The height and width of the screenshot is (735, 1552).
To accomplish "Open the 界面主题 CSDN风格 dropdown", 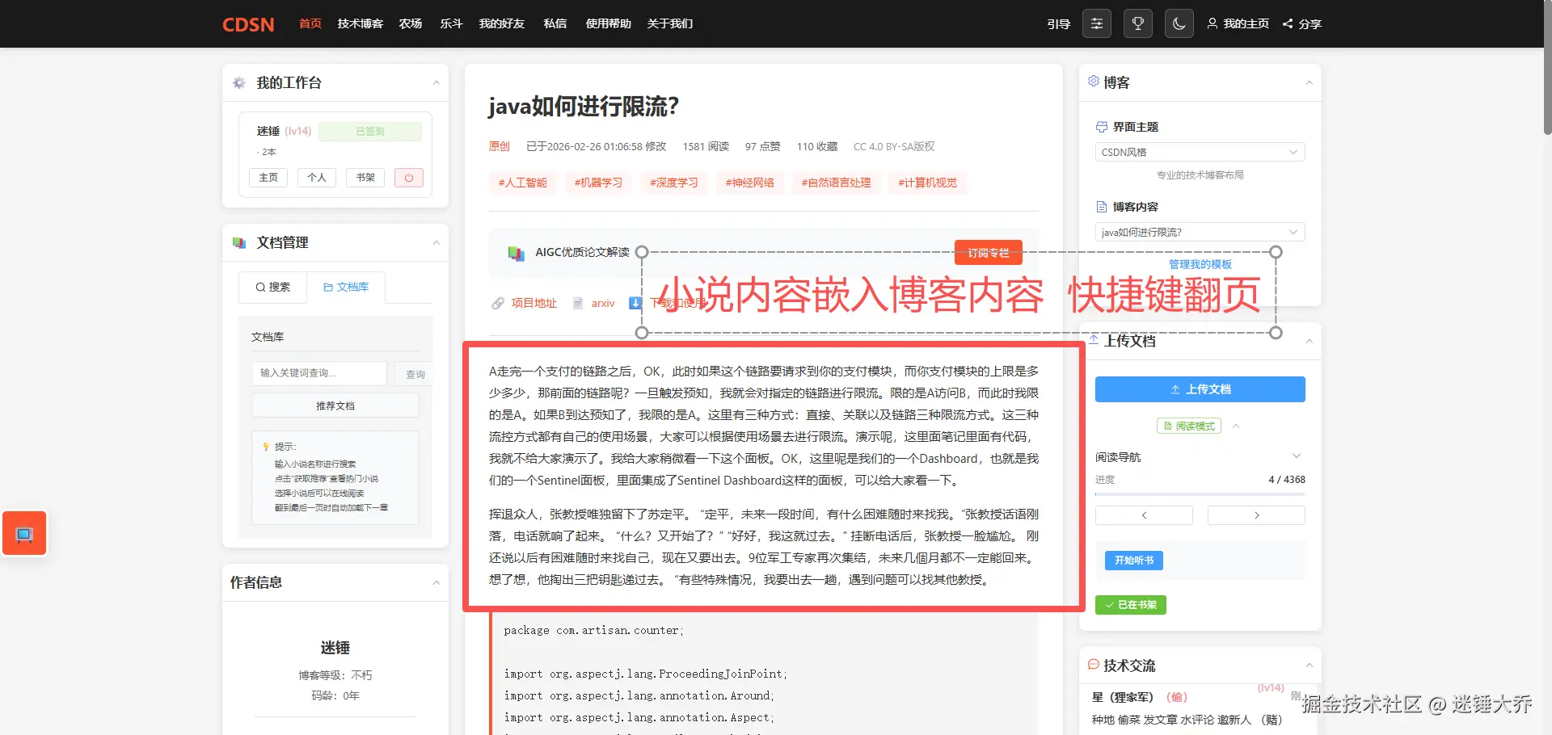I will pos(1200,152).
